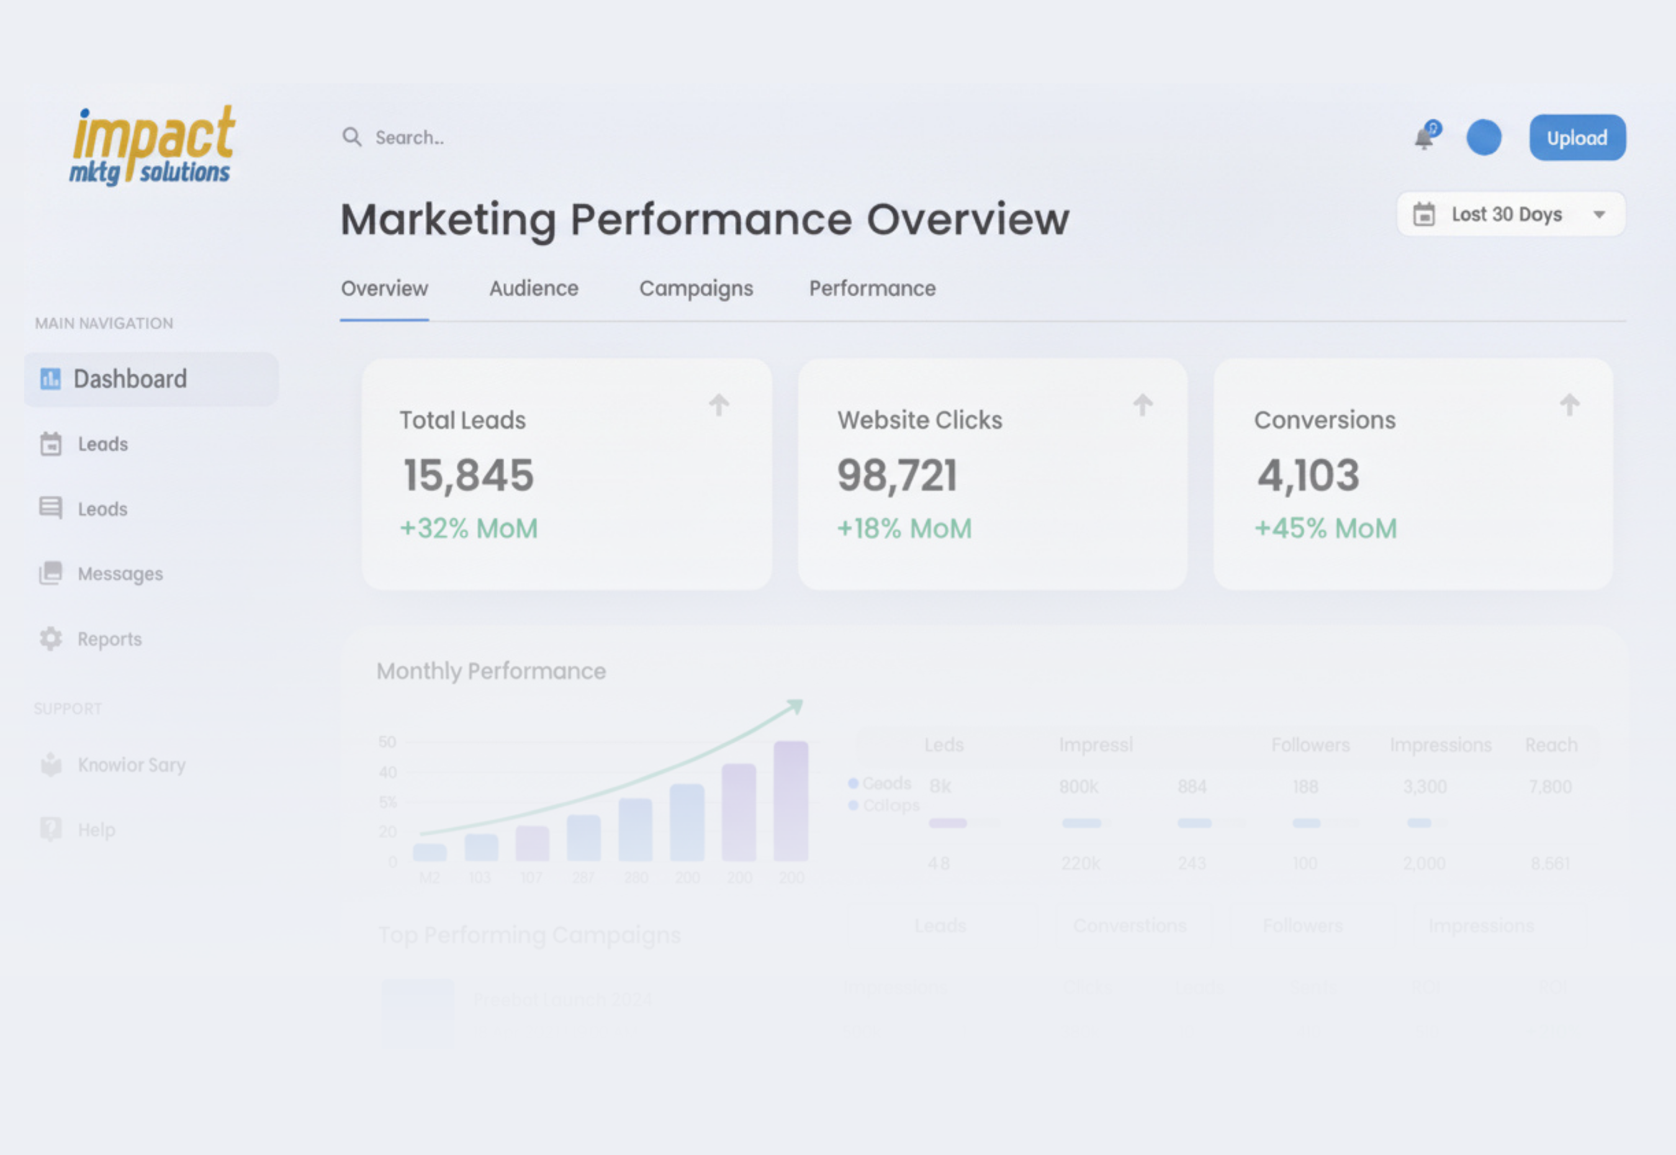Open Knowior Sary support link
Image resolution: width=1676 pixels, height=1155 pixels.
[131, 765]
